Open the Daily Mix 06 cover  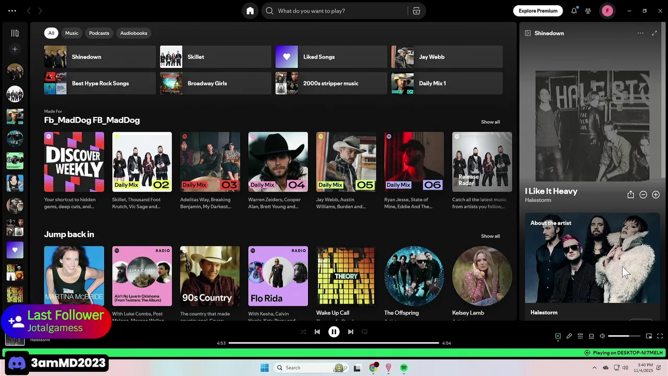[x=414, y=162]
